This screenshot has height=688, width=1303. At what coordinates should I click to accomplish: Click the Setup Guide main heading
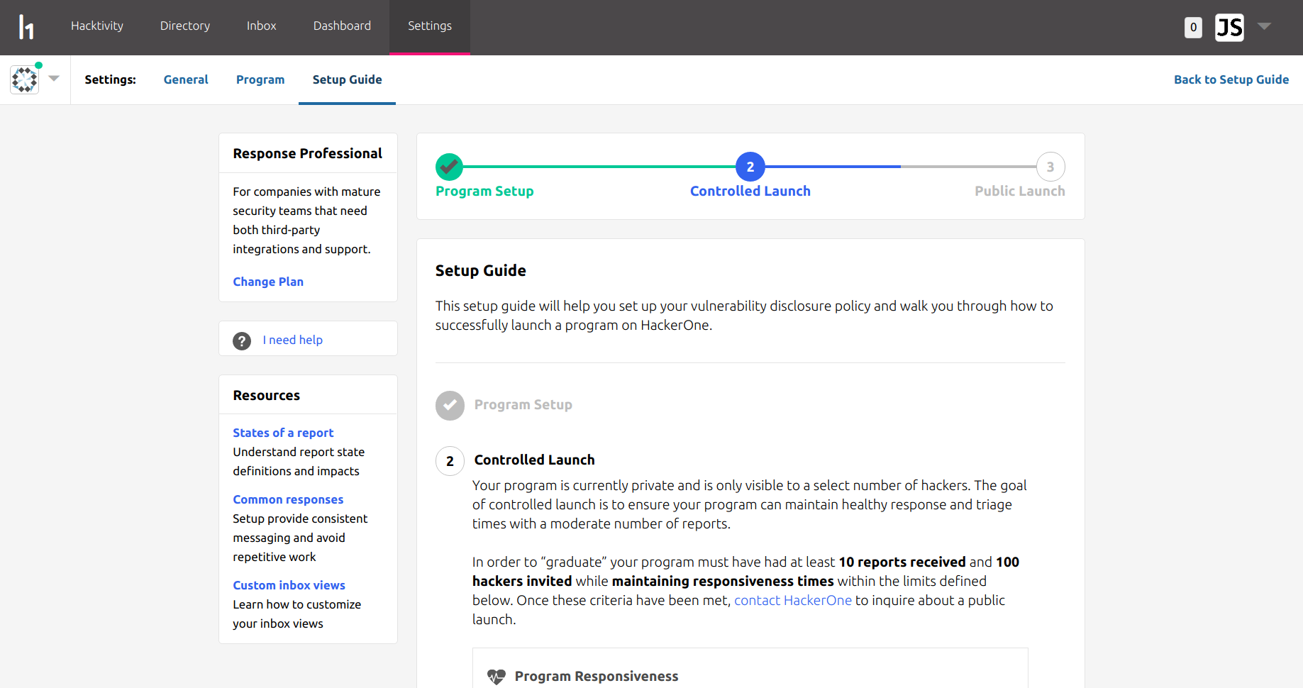pyautogui.click(x=481, y=270)
